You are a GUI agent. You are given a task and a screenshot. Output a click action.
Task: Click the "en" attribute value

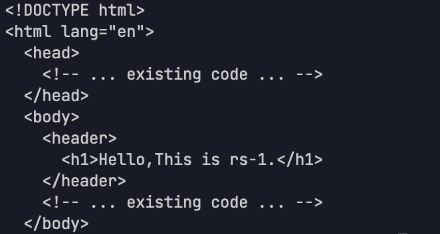(126, 32)
